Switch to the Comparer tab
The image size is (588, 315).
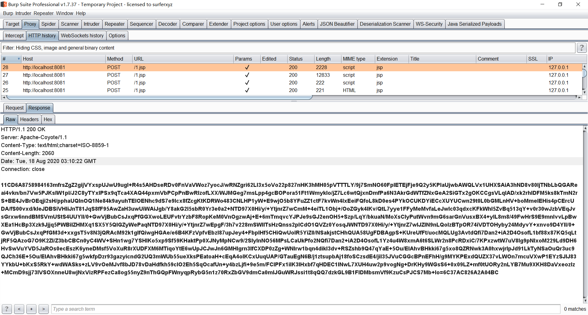point(193,24)
